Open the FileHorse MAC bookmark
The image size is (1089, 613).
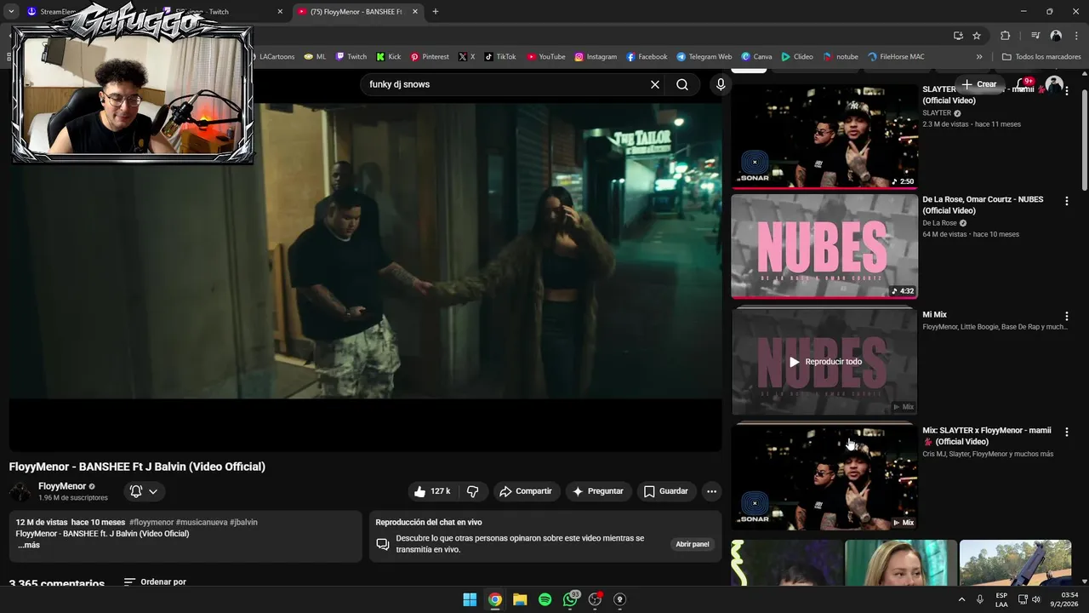(x=896, y=57)
